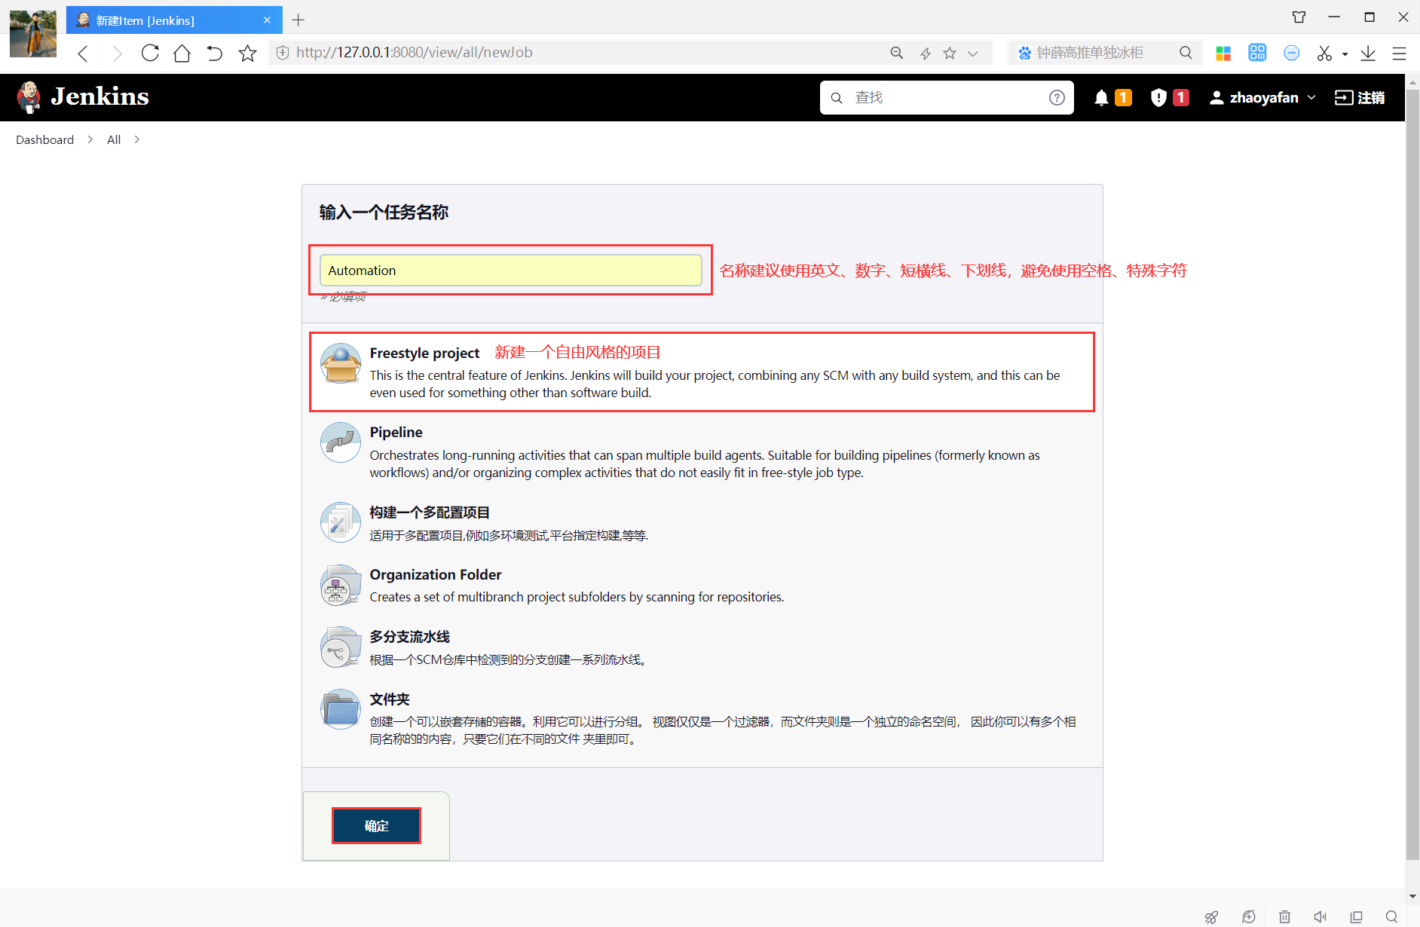Go to Dashboard breadcrumb
Image resolution: width=1420 pixels, height=927 pixels.
(x=44, y=139)
